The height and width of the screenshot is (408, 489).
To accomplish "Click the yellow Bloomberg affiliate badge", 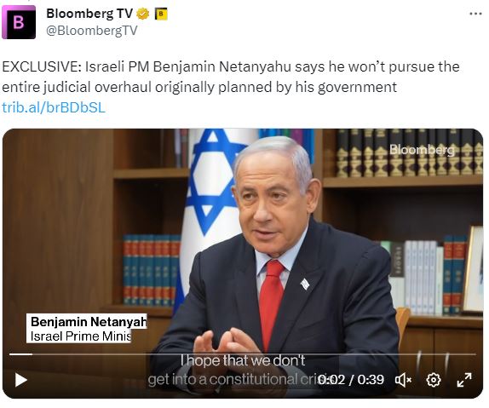I will coord(161,14).
